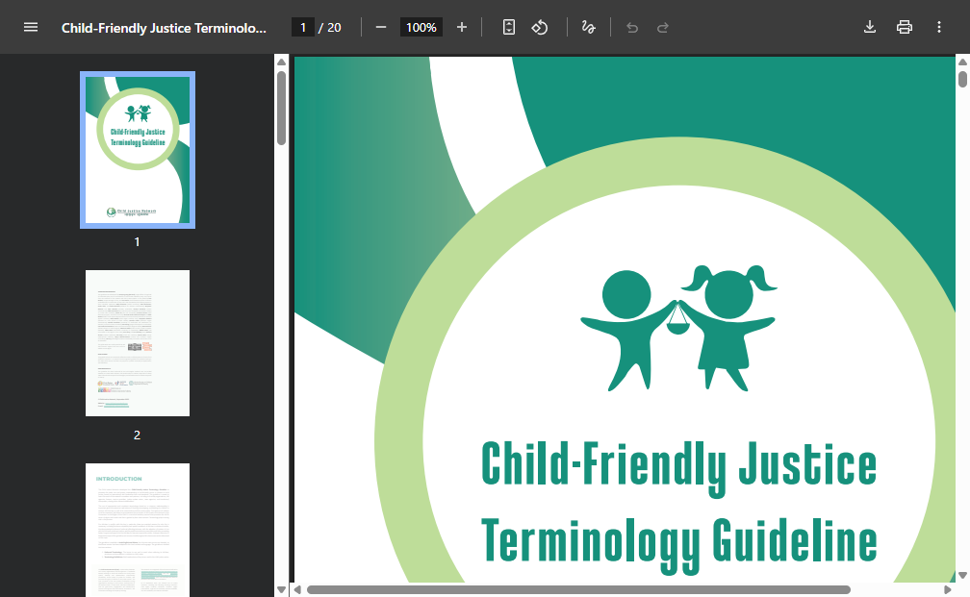Click the document vertical scroll down arrow
This screenshot has width=970, height=597.
point(962,575)
